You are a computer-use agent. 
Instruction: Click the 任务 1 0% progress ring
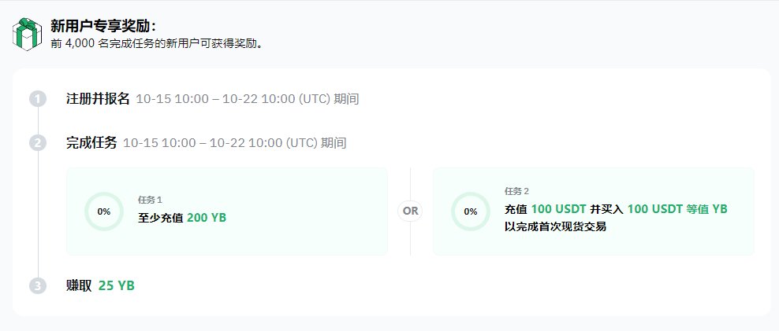point(103,211)
